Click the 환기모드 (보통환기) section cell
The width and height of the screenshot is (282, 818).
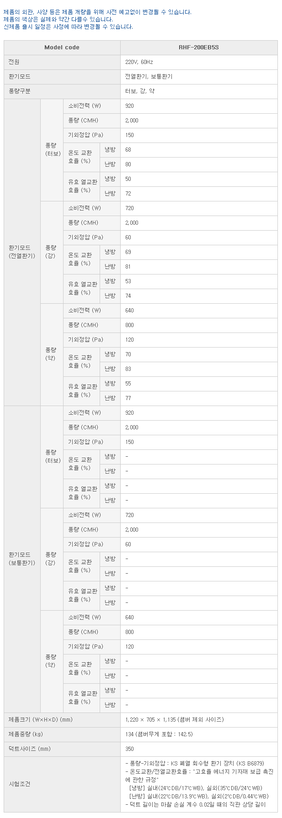[22, 559]
